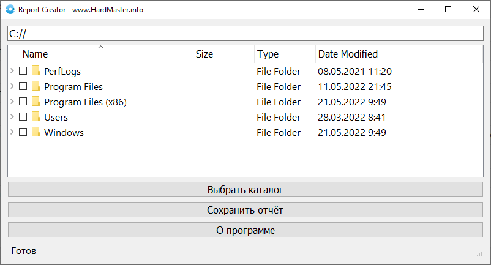Screen dimensions: 491x265
Task: Expand the Windows folder tree arrow
Action: coord(12,132)
